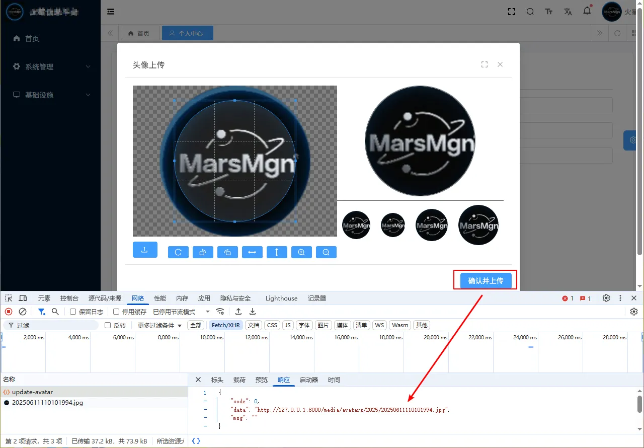Toggle the JS request filter
The height and width of the screenshot is (448, 644).
[x=288, y=325]
